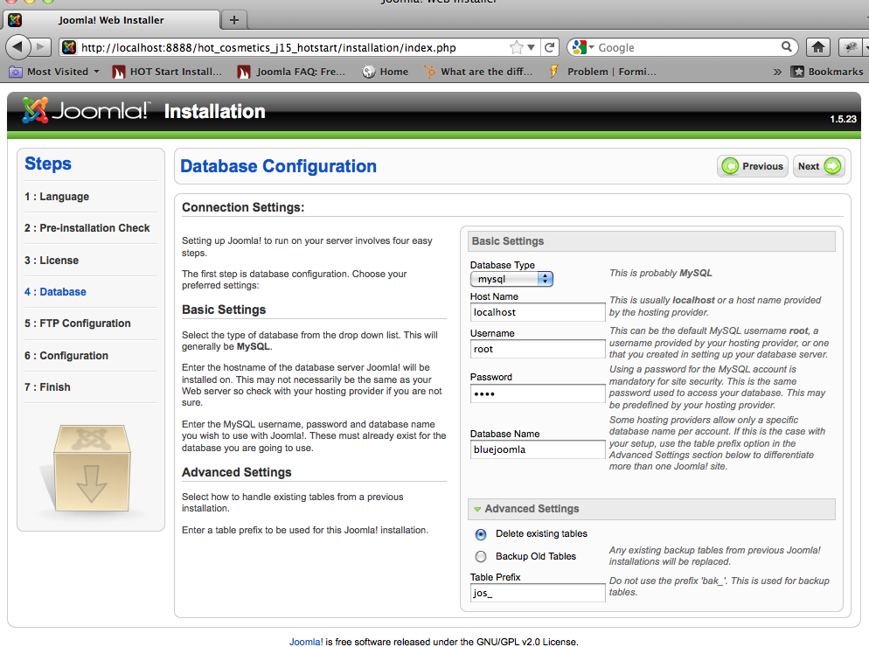The height and width of the screenshot is (647, 869).
Task: Open the HOT Start Install bookmark
Action: 167,72
